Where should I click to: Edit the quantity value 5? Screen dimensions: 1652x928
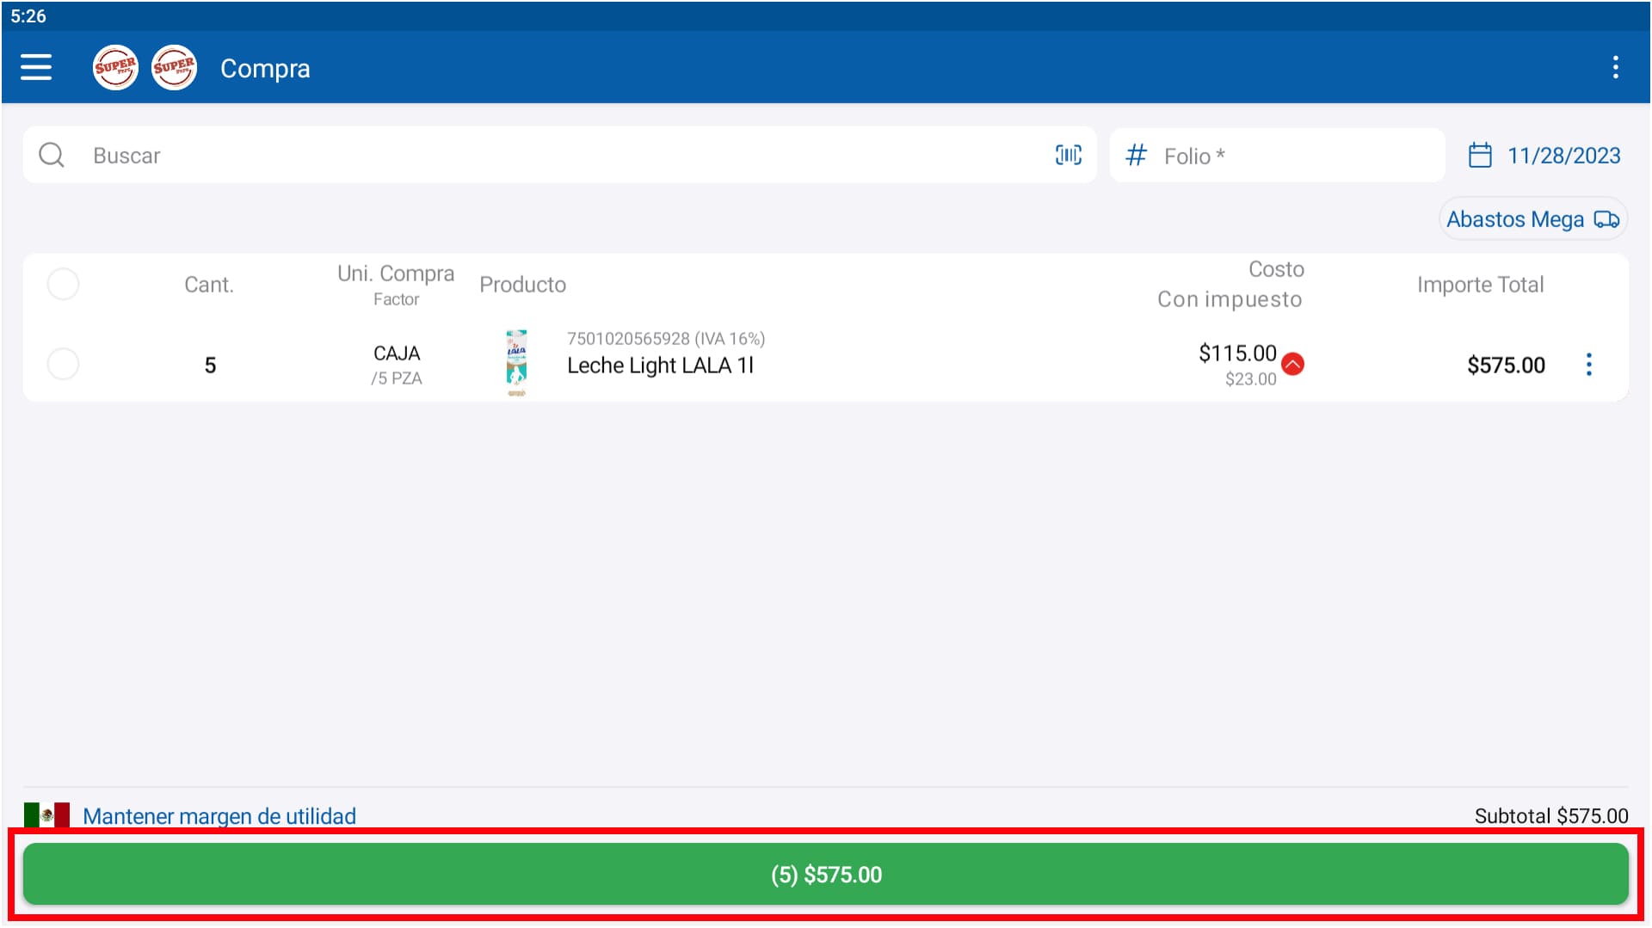pos(210,366)
